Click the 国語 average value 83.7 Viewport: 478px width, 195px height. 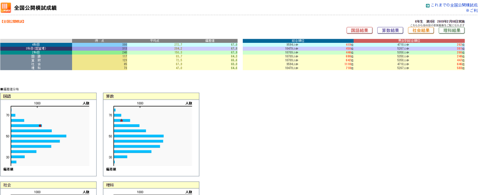178,56
